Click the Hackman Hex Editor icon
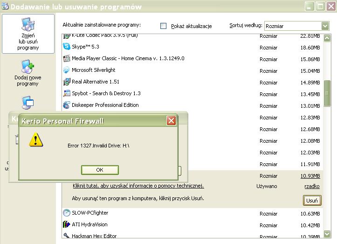Viewport: 337px width, 244px height. [67, 236]
